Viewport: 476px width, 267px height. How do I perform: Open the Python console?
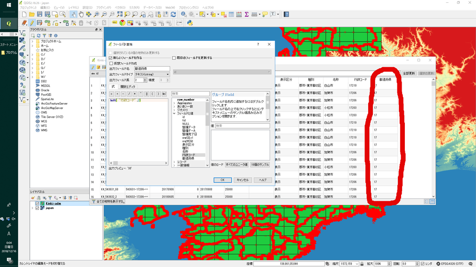point(190,23)
